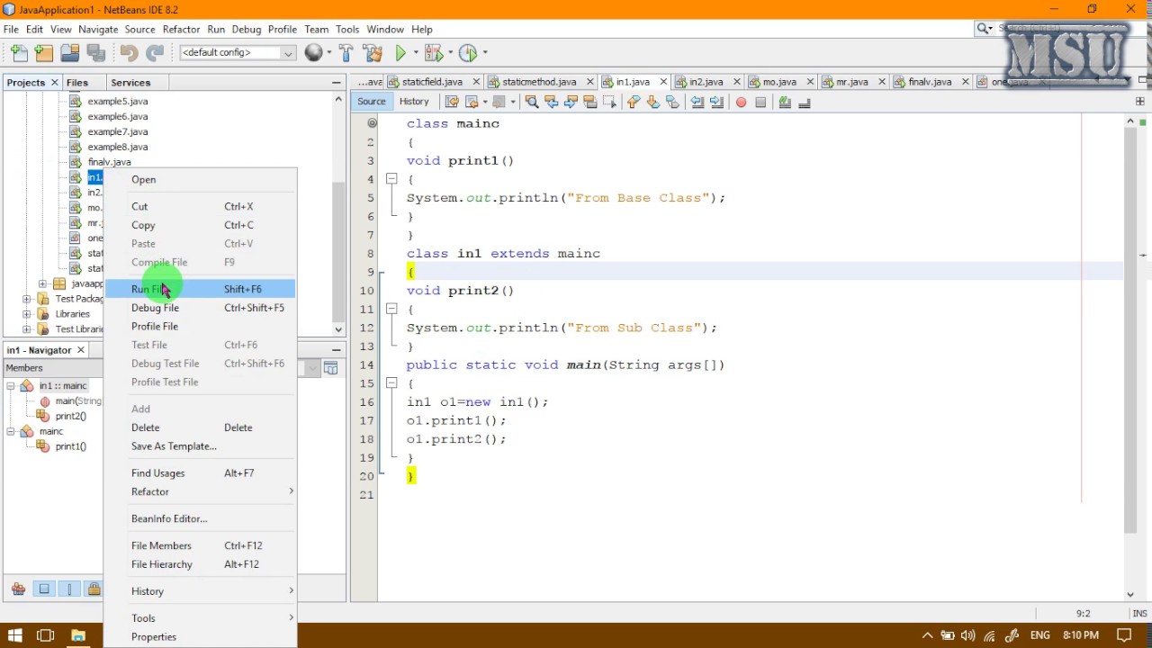Image resolution: width=1152 pixels, height=648 pixels.
Task: Toggle Show Static Members filter in Navigator
Action: (69, 589)
